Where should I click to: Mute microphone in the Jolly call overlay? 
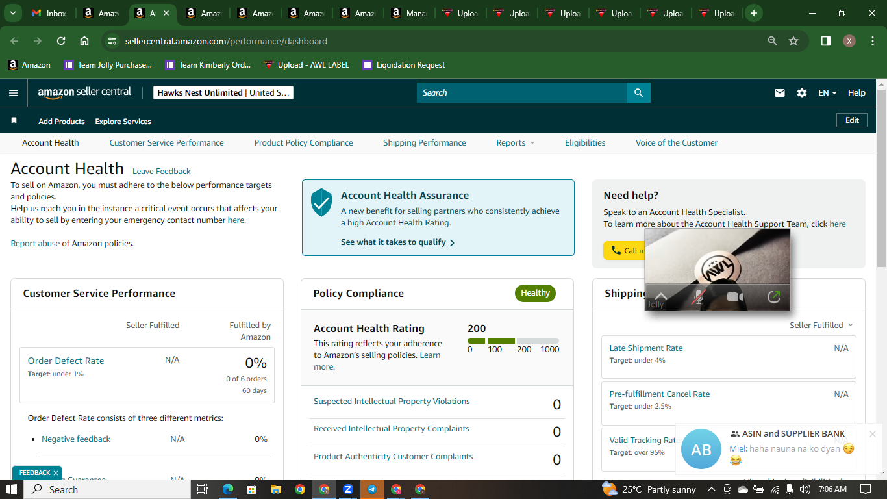tap(698, 297)
